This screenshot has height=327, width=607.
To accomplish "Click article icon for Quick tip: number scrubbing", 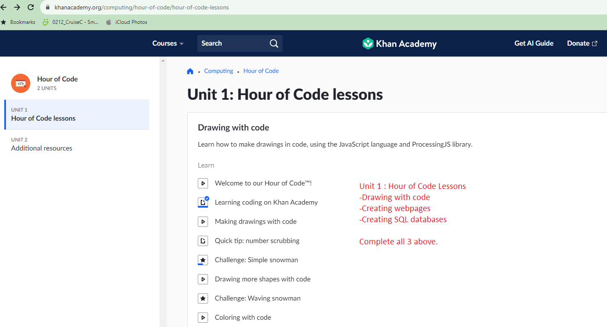I will pyautogui.click(x=203, y=241).
